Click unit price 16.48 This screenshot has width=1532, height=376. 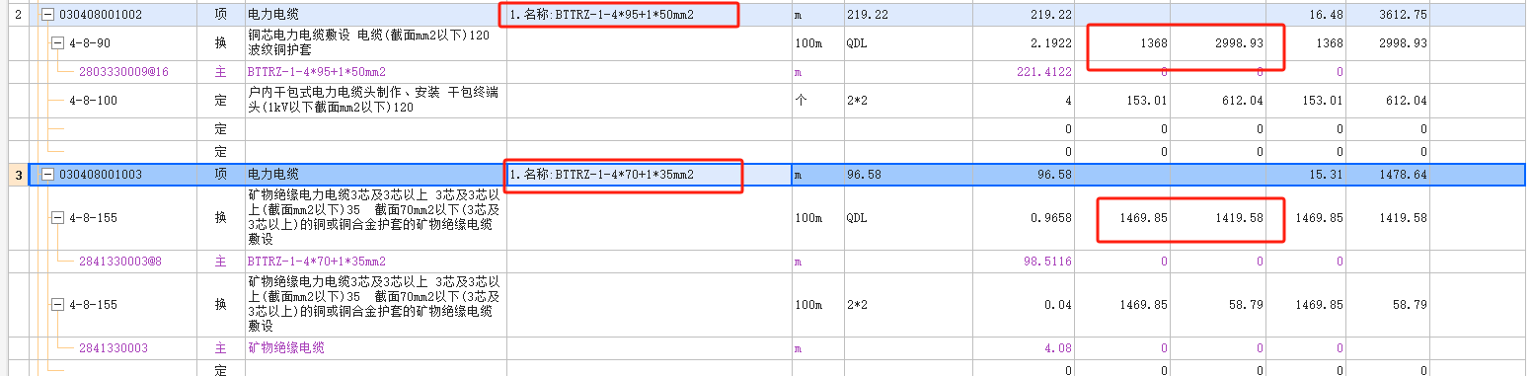point(1326,15)
